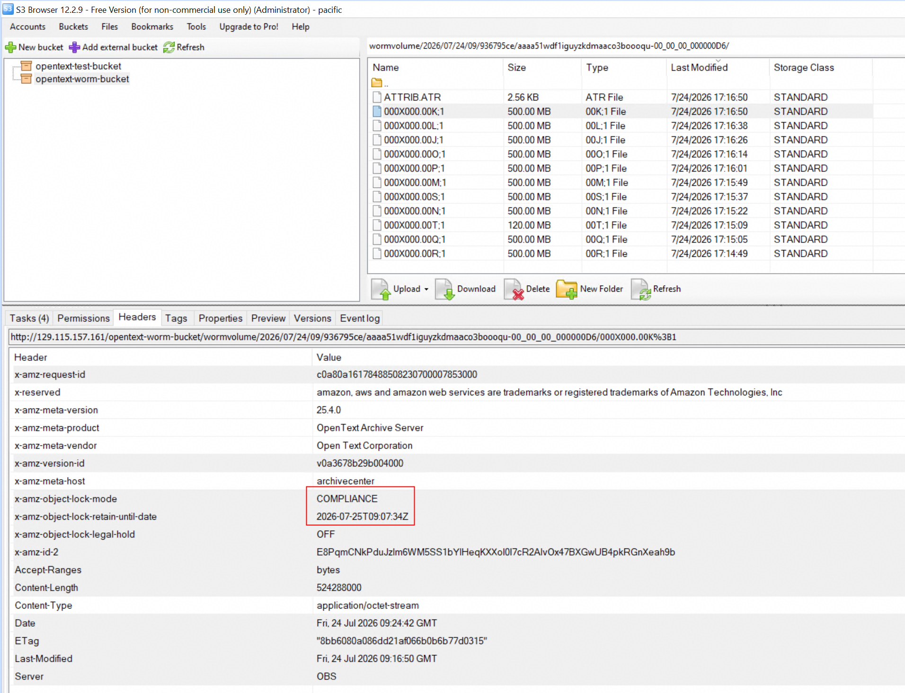This screenshot has height=693, width=905.
Task: Sort file list by Type column
Action: (623, 67)
